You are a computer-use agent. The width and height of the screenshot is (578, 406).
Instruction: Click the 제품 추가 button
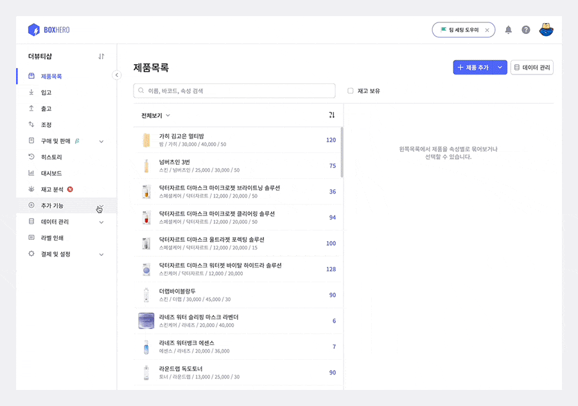(x=473, y=67)
